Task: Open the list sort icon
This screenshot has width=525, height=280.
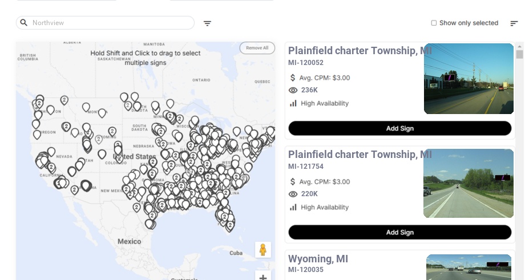Action: coord(514,23)
